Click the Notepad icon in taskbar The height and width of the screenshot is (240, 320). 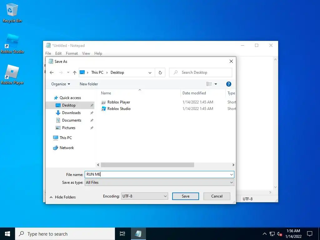pos(138,234)
